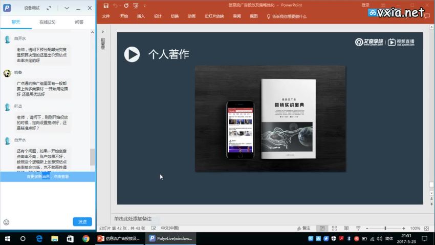This screenshot has width=435, height=245.
Task: Switch to the 设计 ribbon tab
Action: [158, 16]
